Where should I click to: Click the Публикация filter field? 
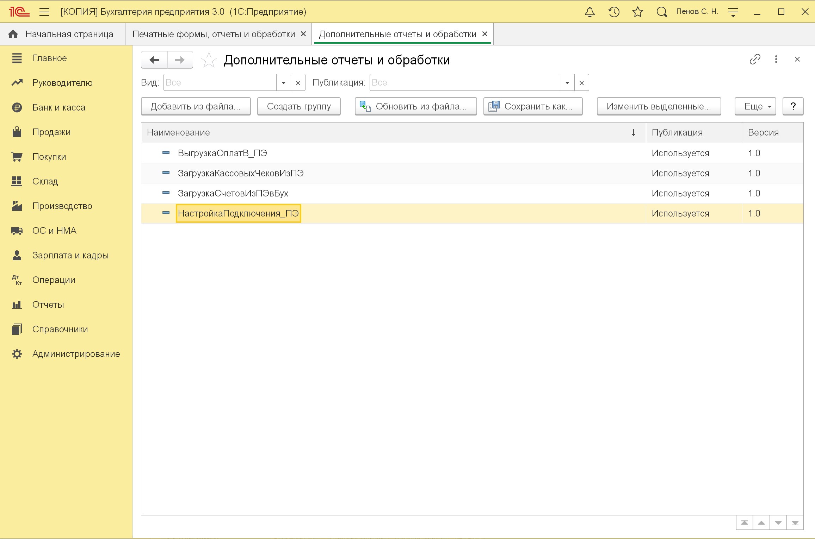click(465, 82)
